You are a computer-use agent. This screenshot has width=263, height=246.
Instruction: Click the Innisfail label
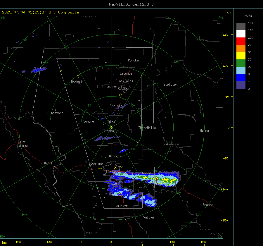point(118,106)
